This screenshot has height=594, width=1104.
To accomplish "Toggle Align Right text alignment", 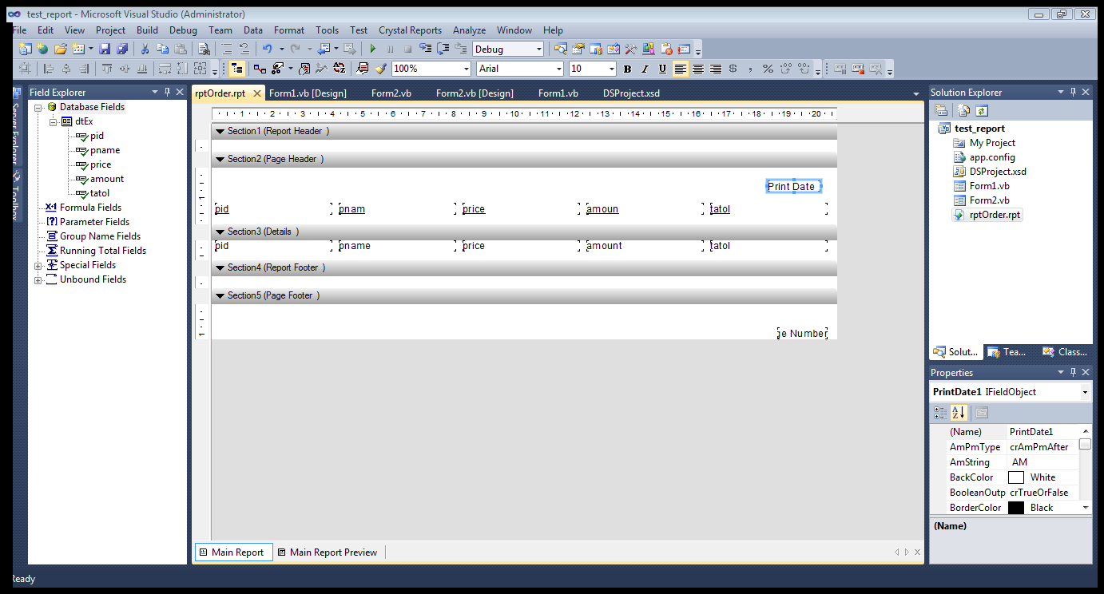I will coord(716,69).
